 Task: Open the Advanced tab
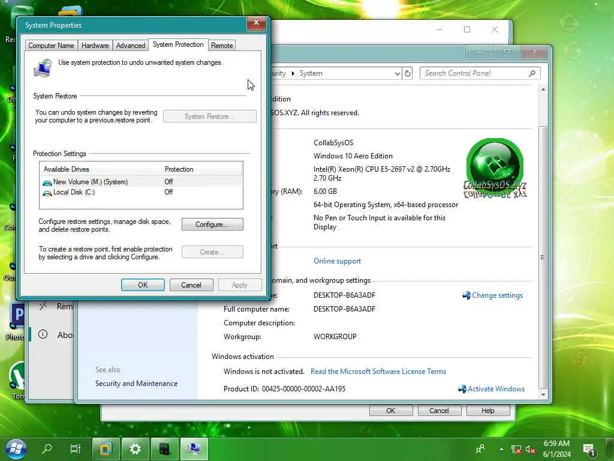(131, 46)
